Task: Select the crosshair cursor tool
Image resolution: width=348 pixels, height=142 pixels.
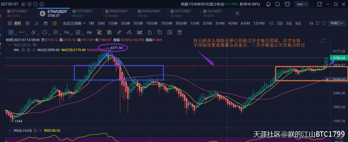Action: pyautogui.click(x=11, y=32)
